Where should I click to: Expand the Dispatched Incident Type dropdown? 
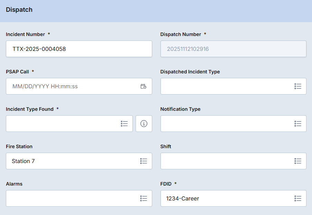(225, 86)
